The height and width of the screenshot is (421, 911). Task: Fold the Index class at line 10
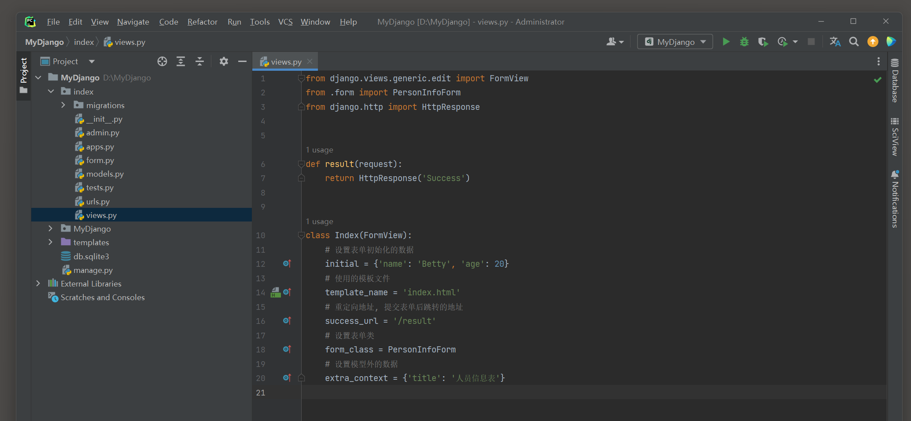click(x=302, y=236)
